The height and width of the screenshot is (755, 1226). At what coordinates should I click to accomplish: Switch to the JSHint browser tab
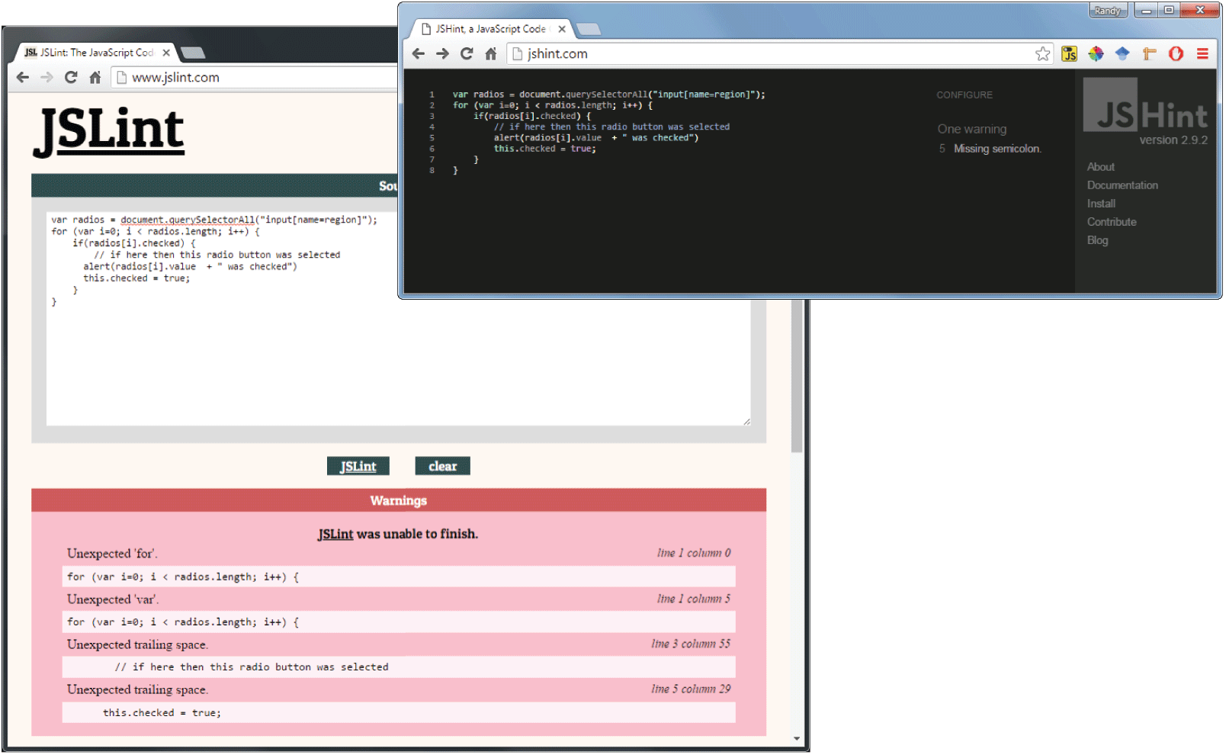(x=489, y=29)
